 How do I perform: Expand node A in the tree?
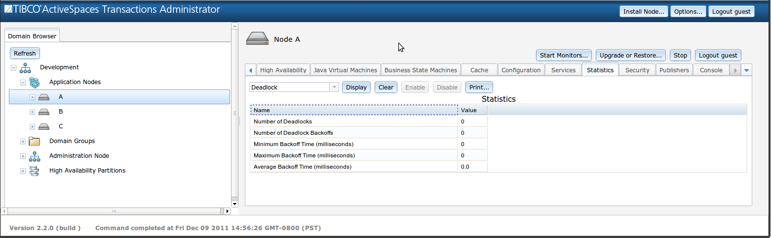(32, 97)
